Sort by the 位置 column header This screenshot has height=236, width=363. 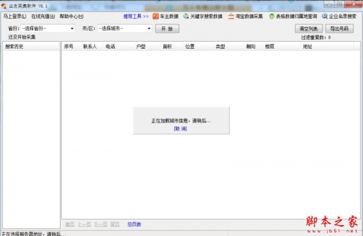(198, 46)
